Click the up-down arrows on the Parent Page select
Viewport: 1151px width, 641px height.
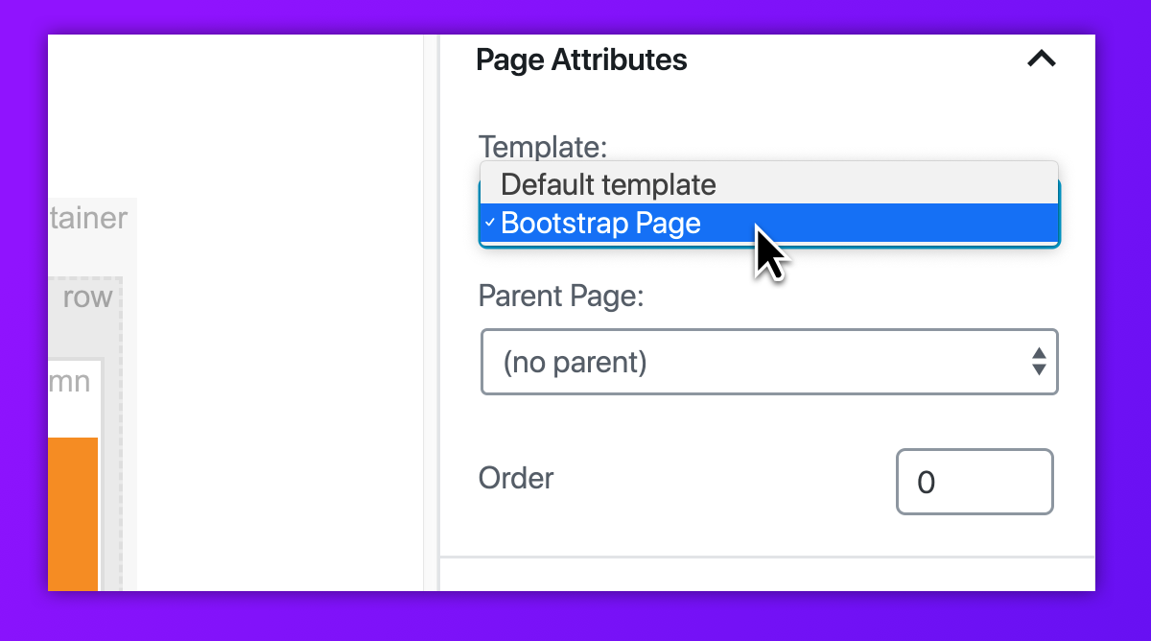[x=1038, y=362]
